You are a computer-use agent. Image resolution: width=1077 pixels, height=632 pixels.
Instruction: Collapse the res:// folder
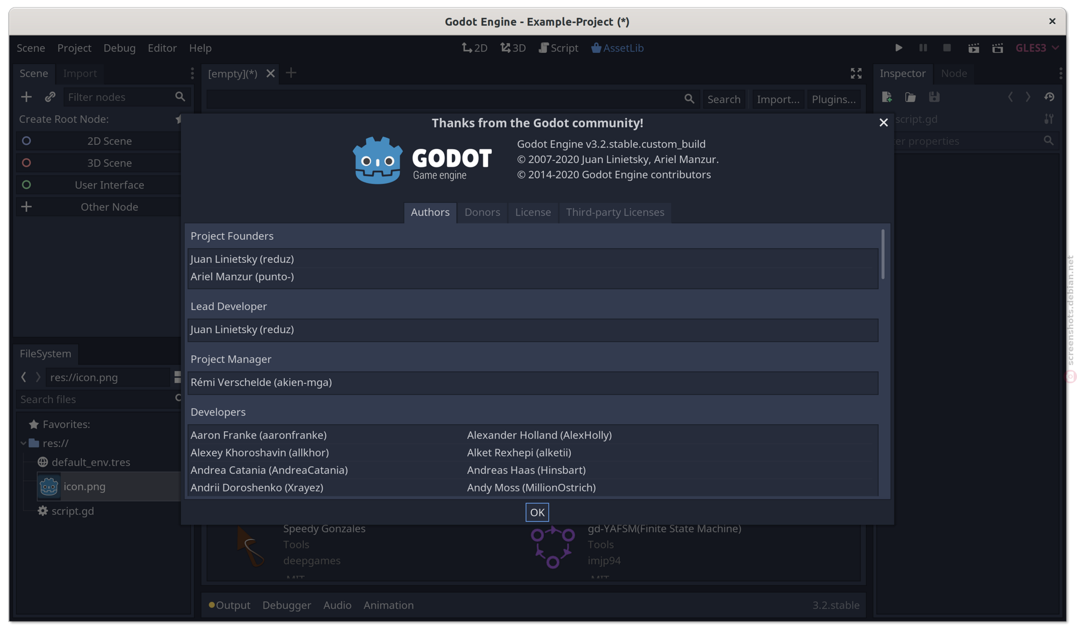pos(24,443)
